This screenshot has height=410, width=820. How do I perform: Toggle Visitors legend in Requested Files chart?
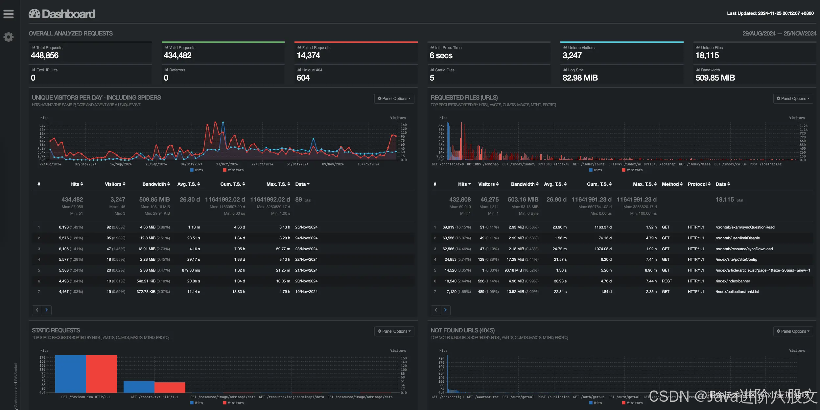[x=632, y=170]
